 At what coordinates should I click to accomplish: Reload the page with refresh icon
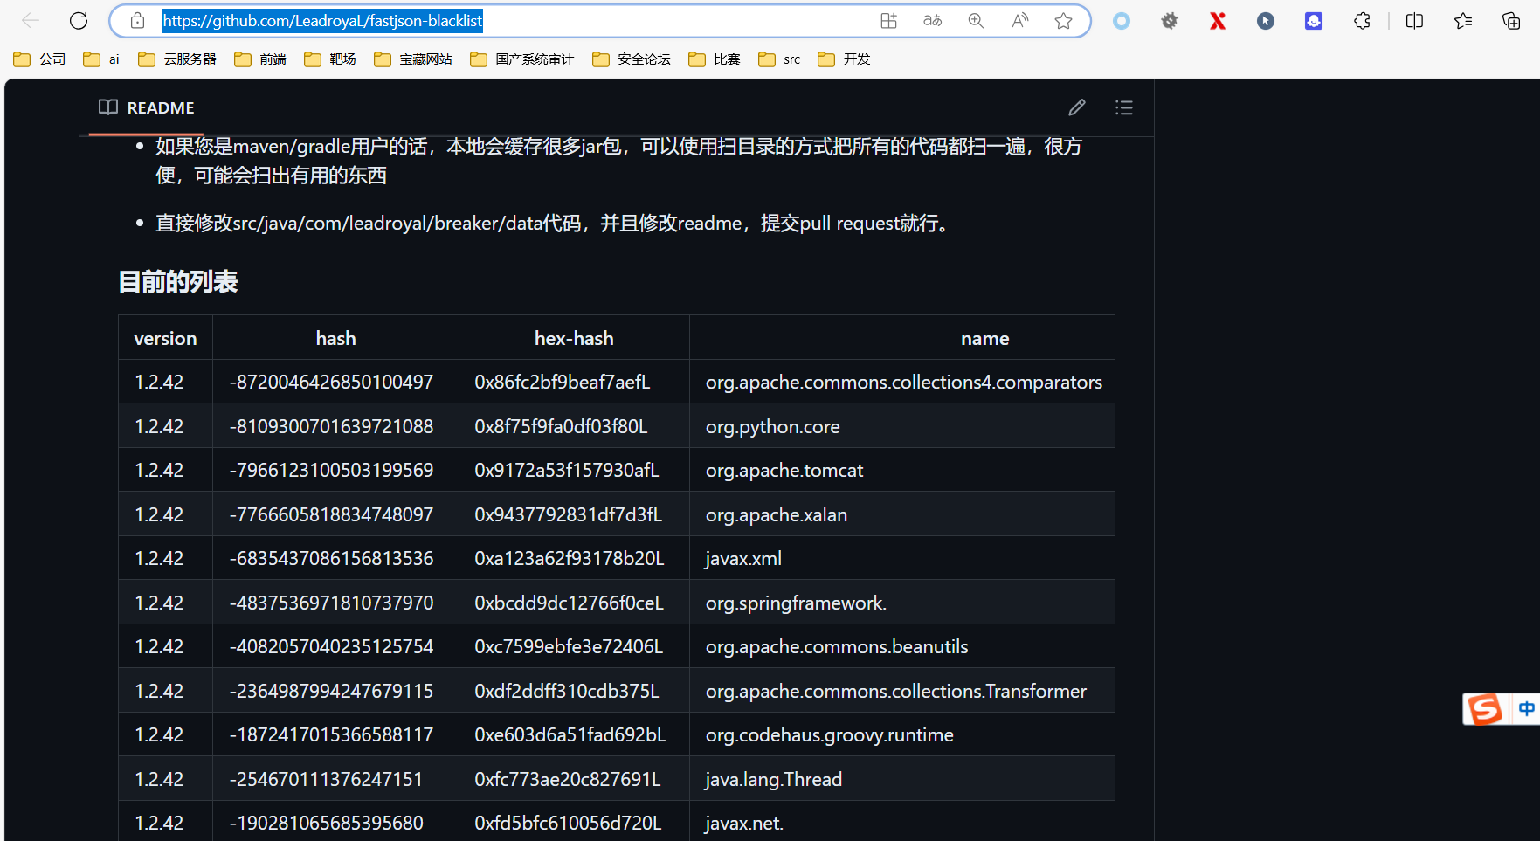pyautogui.click(x=79, y=21)
